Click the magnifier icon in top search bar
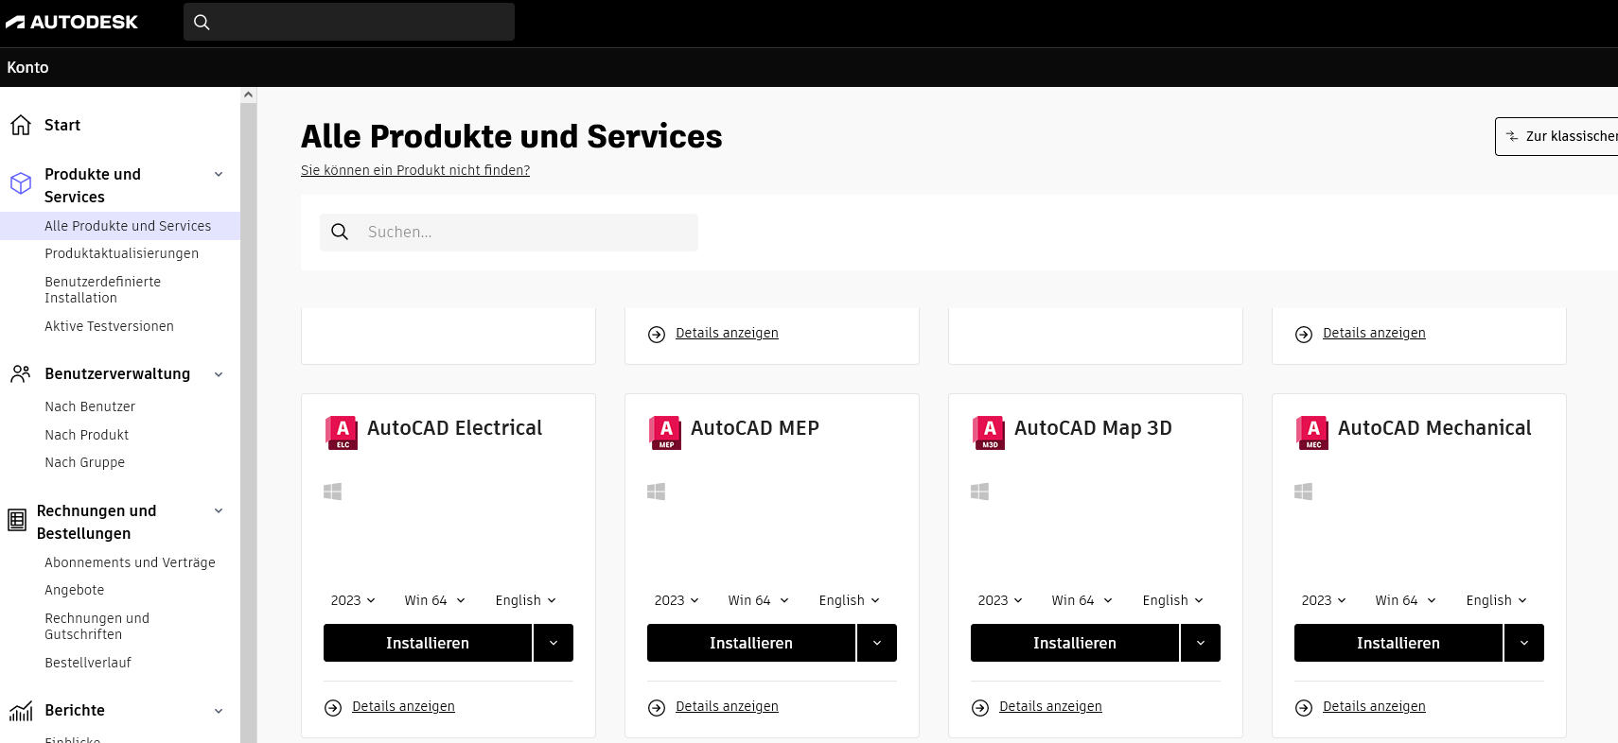Screen dimensions: 1618x743 click(202, 22)
